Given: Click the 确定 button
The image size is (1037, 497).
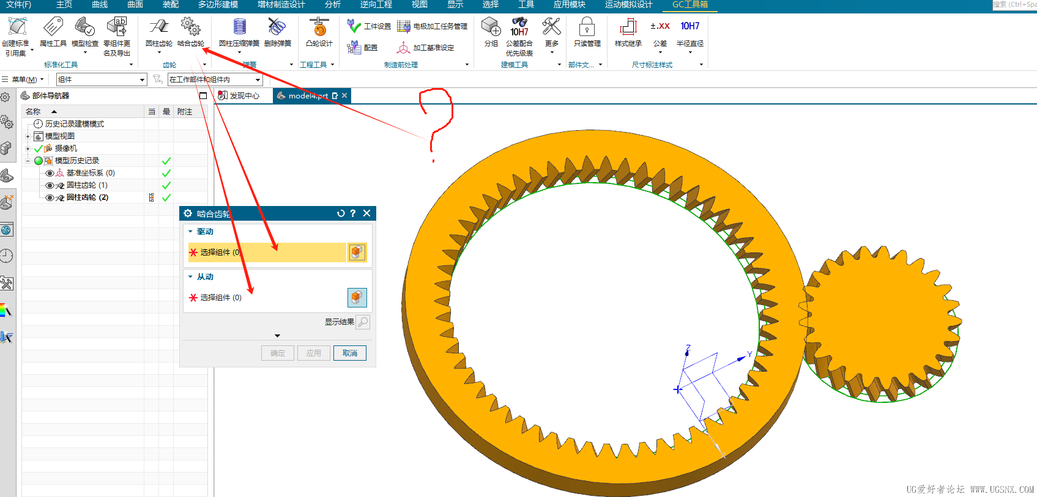Looking at the screenshot, I should [278, 353].
